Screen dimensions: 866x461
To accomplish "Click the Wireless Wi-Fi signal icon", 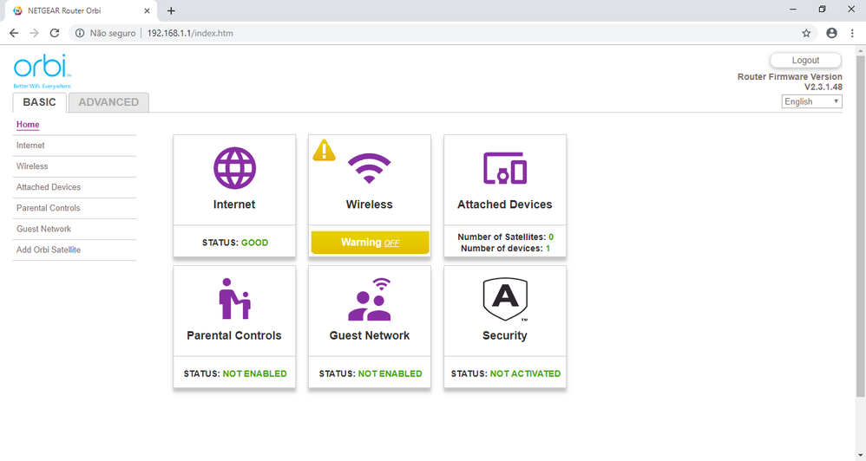I will click(x=370, y=167).
